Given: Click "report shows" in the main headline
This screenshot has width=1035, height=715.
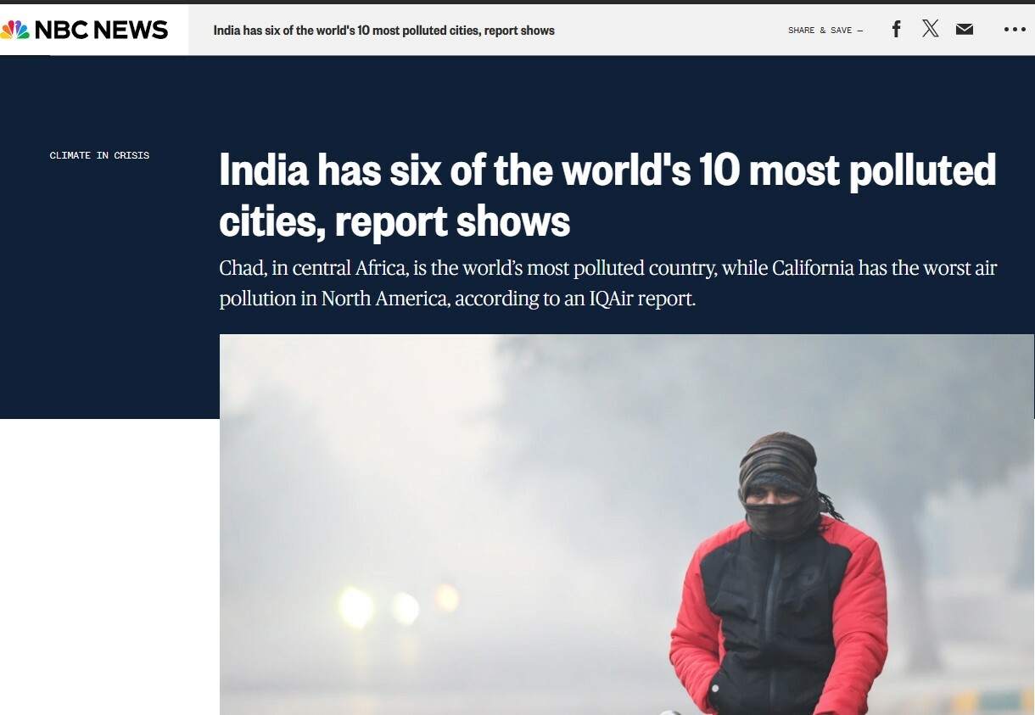Looking at the screenshot, I should coord(452,222).
